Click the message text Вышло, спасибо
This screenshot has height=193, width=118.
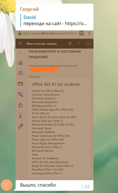(38, 185)
